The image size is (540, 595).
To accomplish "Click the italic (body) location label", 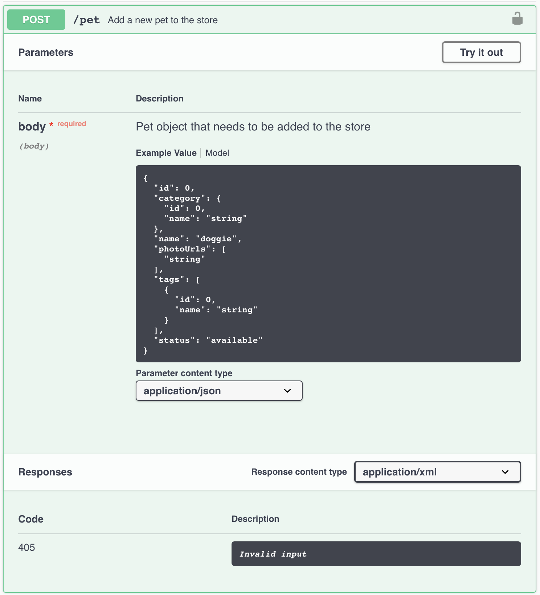I will [34, 146].
